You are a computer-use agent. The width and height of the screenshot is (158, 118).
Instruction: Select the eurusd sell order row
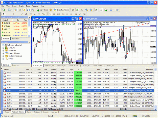click(x=79, y=88)
